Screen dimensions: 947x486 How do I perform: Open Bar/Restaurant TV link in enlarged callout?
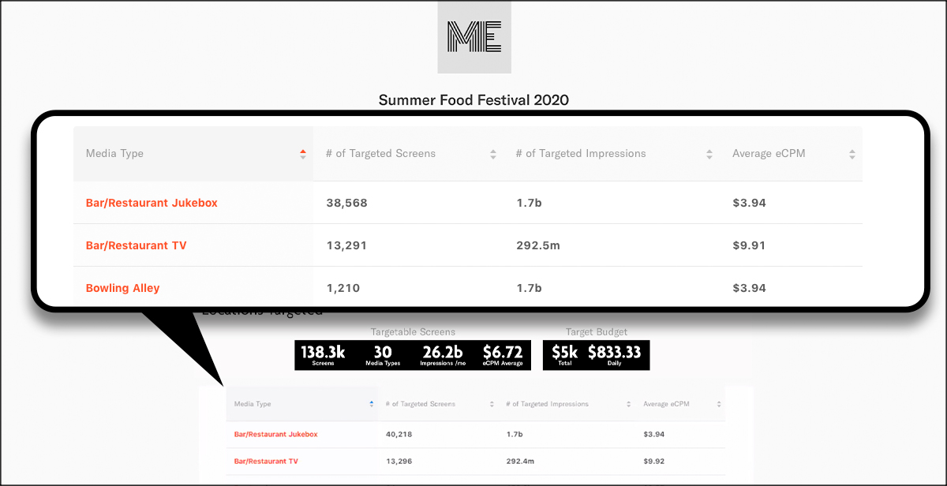point(136,245)
